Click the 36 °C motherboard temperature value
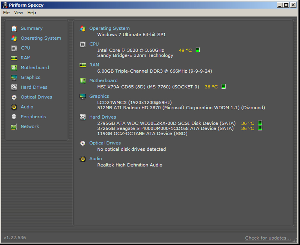Screen dimensions: 300x245 tap(211, 87)
